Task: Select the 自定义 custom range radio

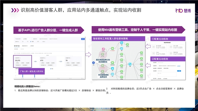Action: [41, 41]
